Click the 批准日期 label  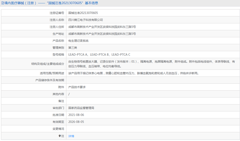click(x=58, y=115)
